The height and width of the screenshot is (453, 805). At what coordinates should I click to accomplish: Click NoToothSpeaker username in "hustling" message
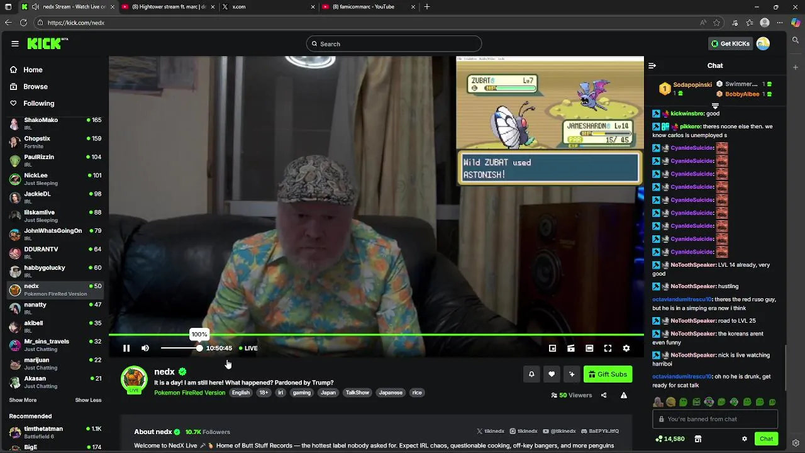(x=693, y=286)
